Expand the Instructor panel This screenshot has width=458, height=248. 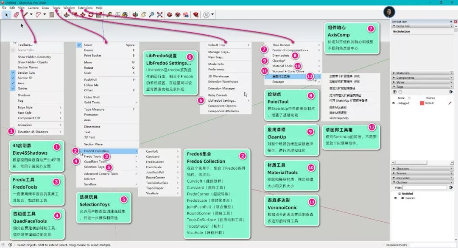click(394, 178)
